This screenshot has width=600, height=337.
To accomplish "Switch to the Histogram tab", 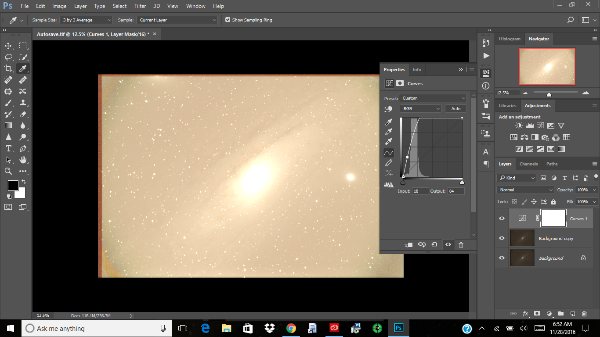I will (x=510, y=39).
